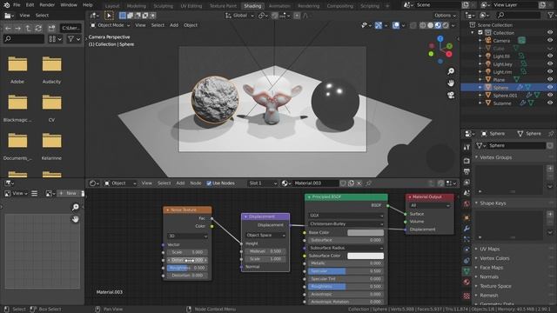Screen dimensions: 557x313
Task: Open the Adobe folder
Action: (17, 70)
